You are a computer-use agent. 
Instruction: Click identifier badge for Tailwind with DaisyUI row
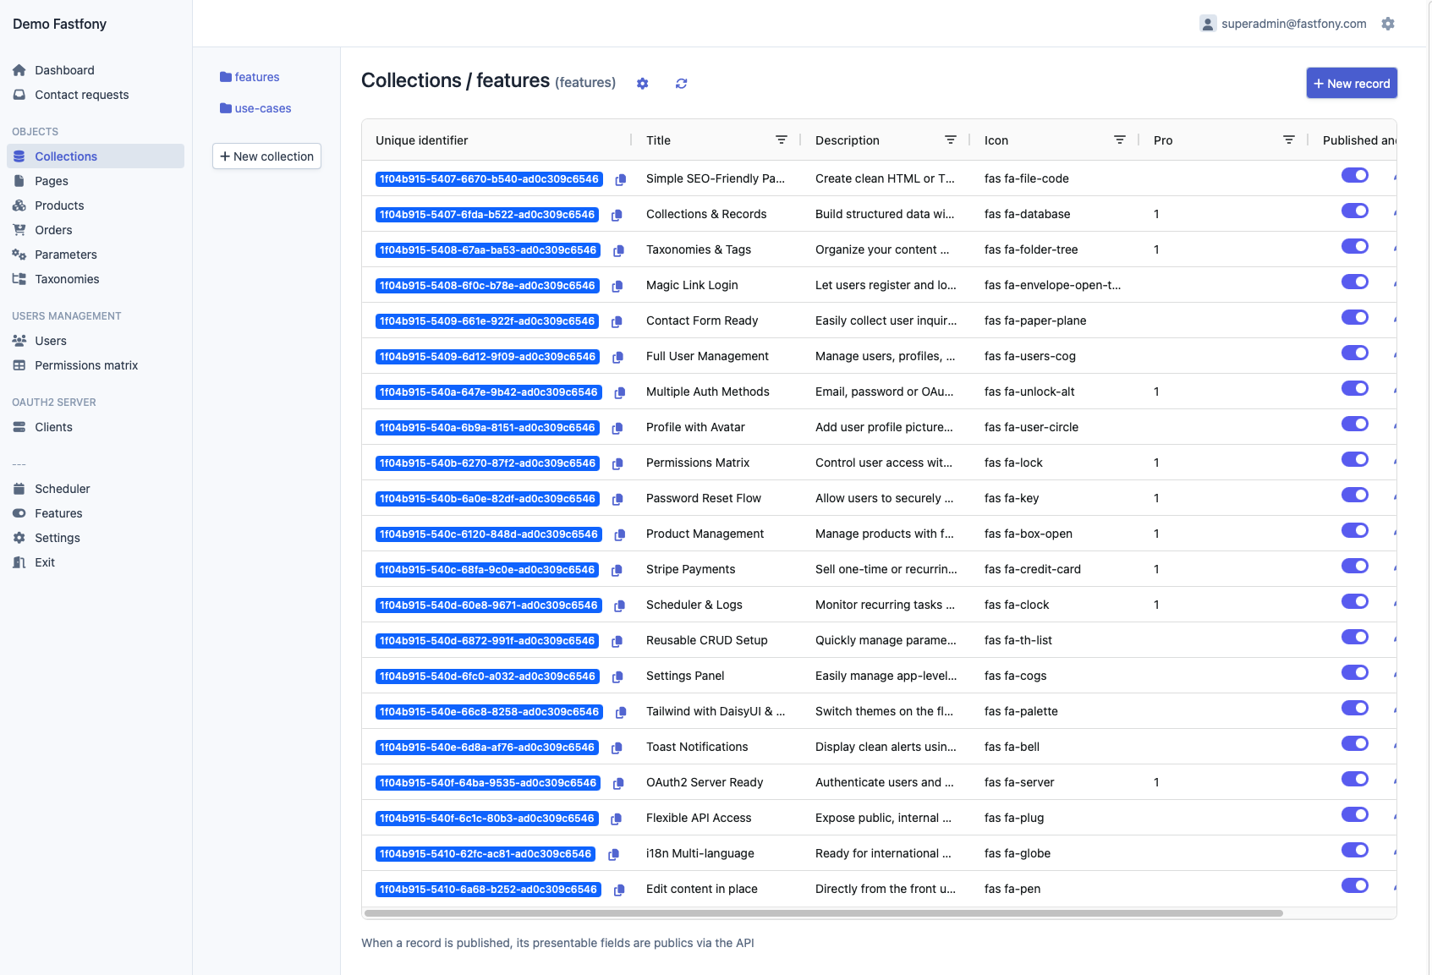(489, 712)
